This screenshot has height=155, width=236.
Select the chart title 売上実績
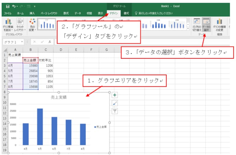(x=58, y=97)
